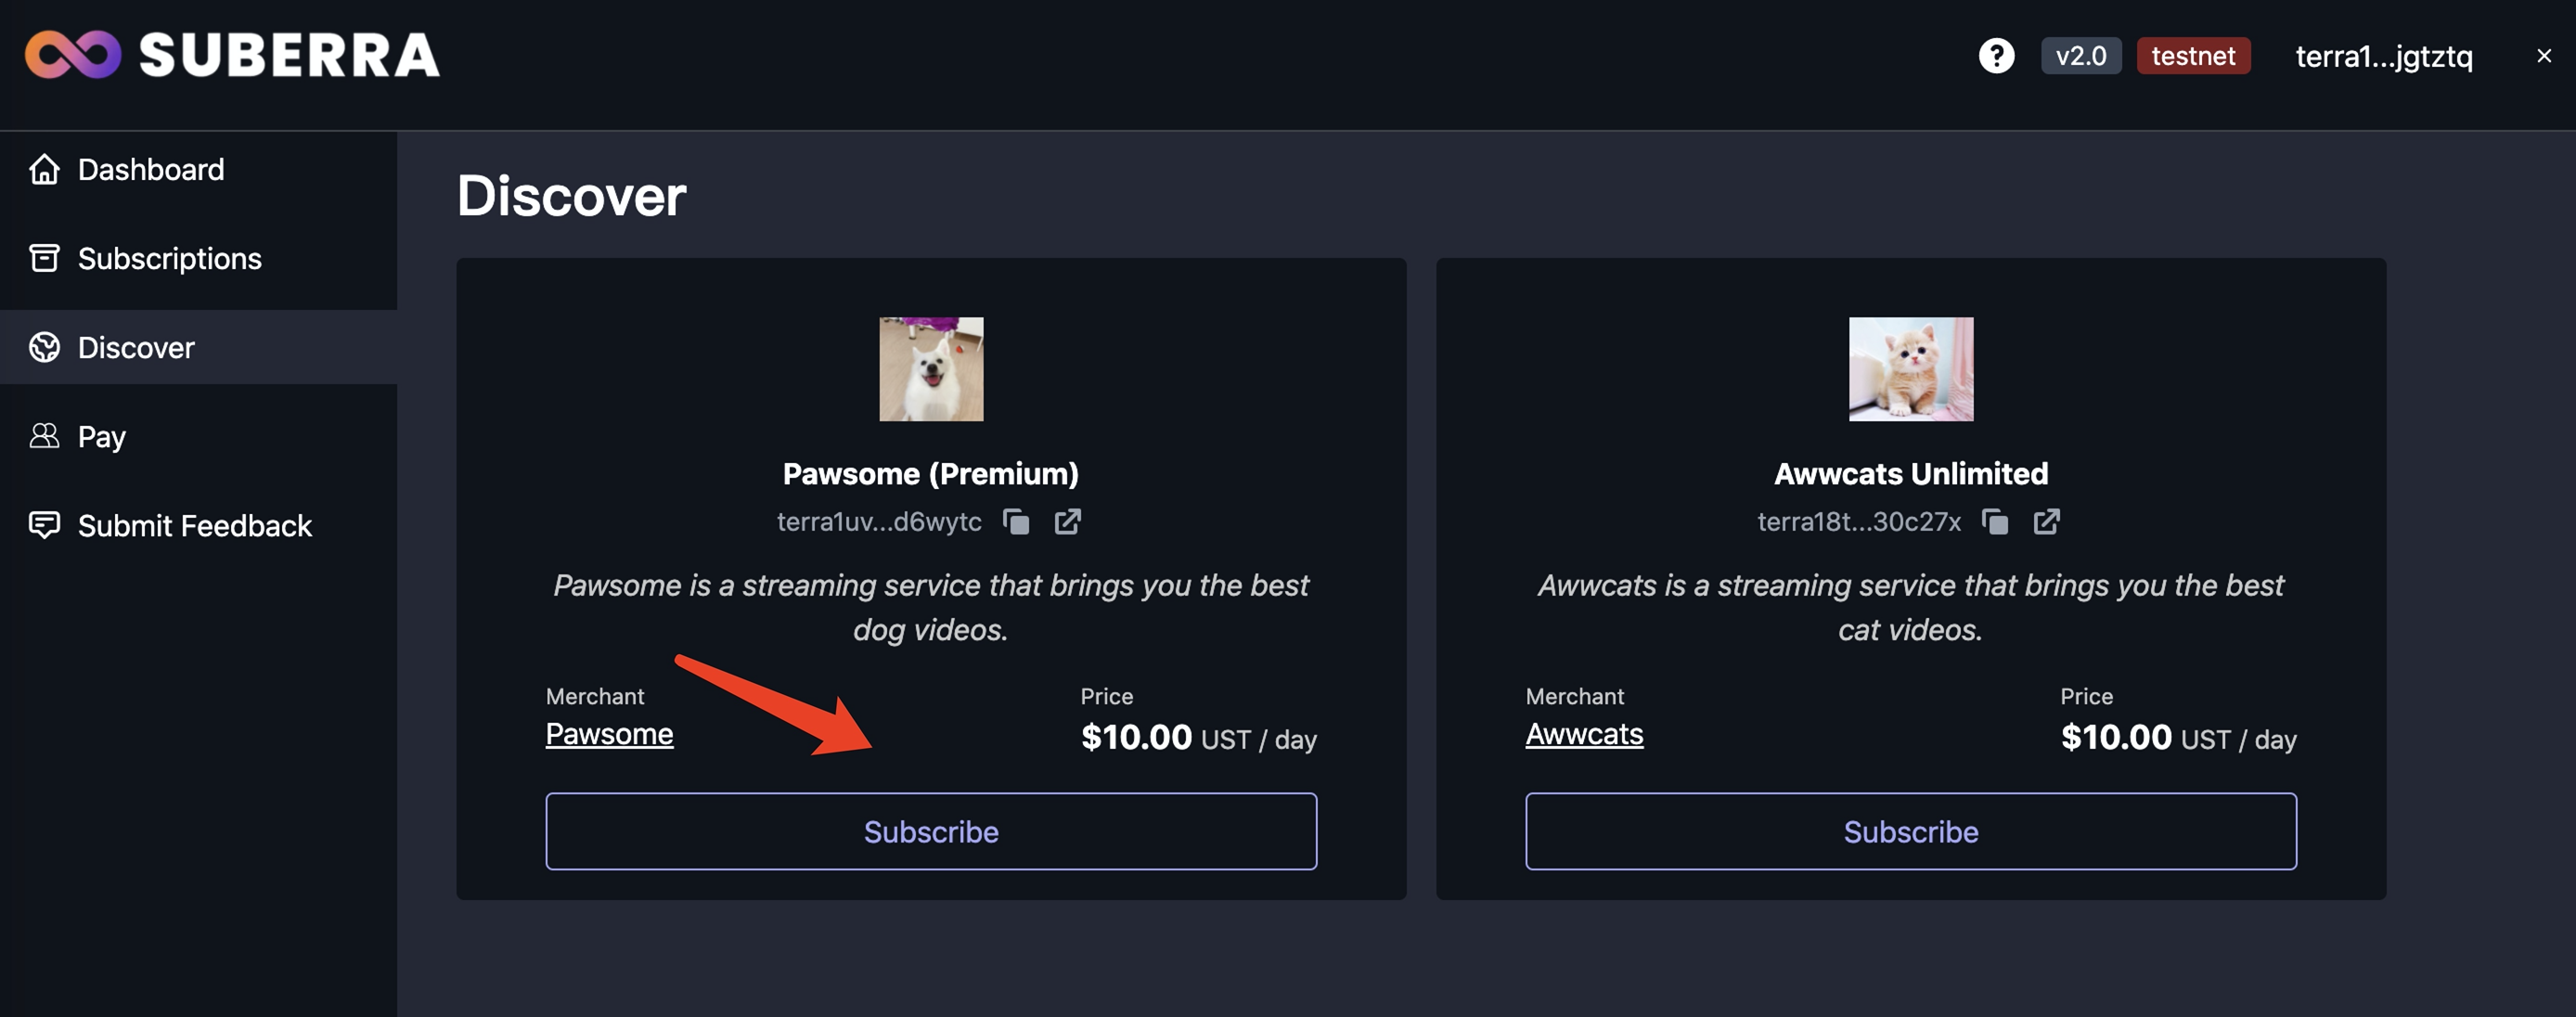
Task: Open the help question mark icon
Action: pos(1996,56)
